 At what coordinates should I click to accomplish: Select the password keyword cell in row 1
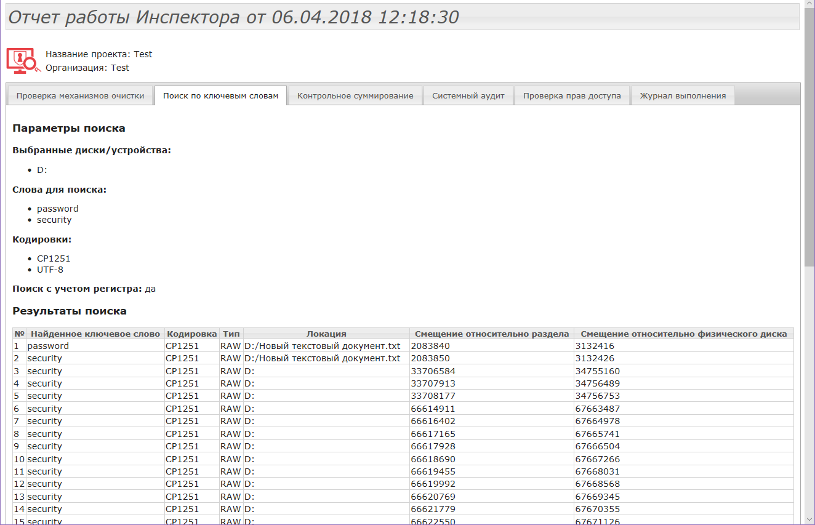pos(48,346)
